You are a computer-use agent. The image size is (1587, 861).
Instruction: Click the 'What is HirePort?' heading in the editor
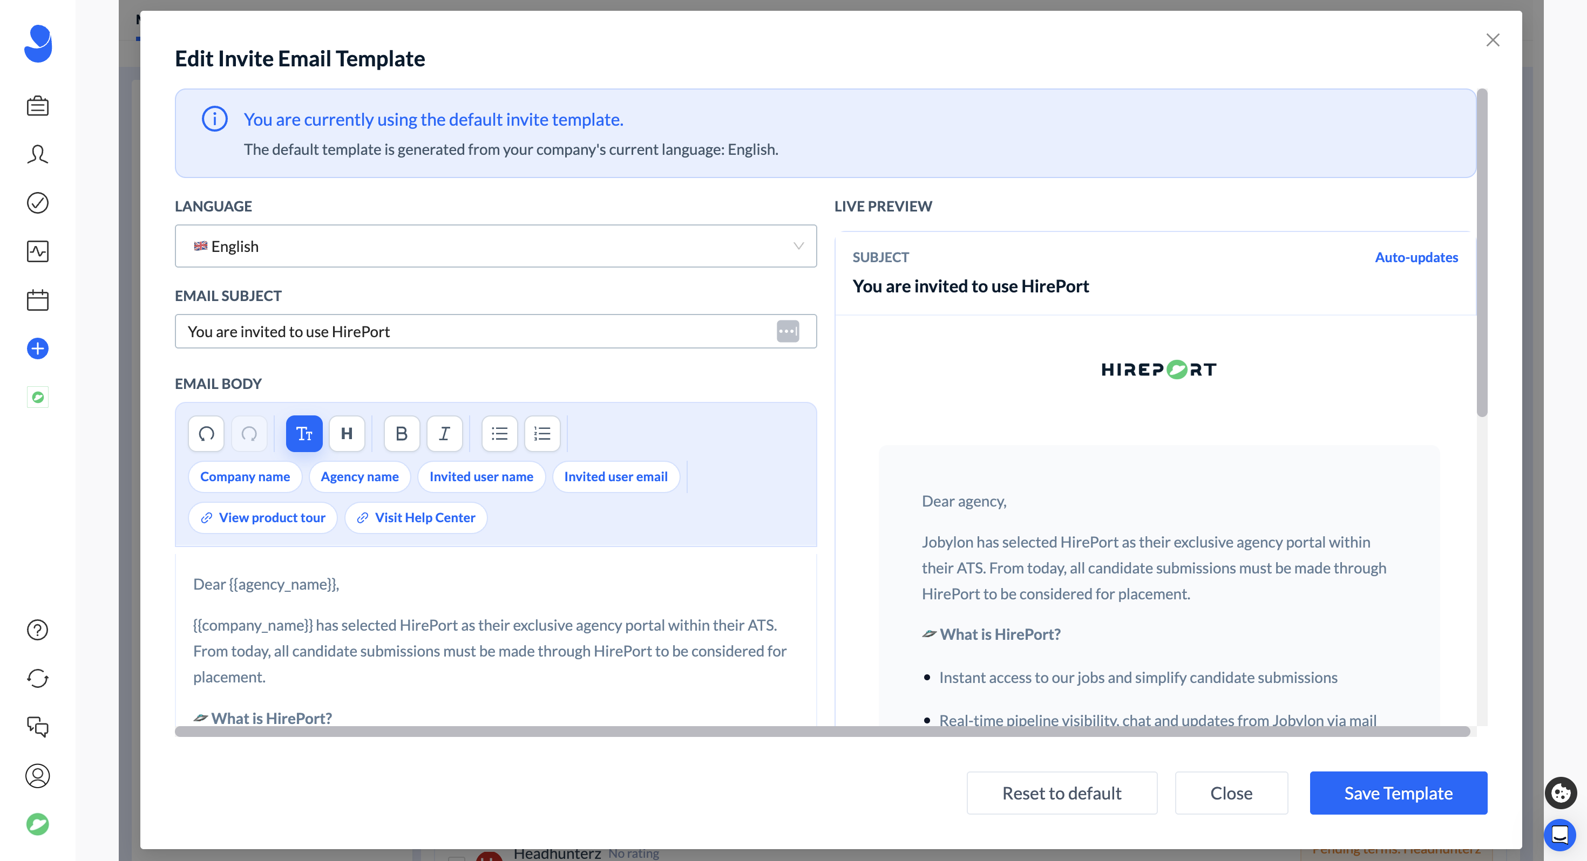[x=262, y=718]
